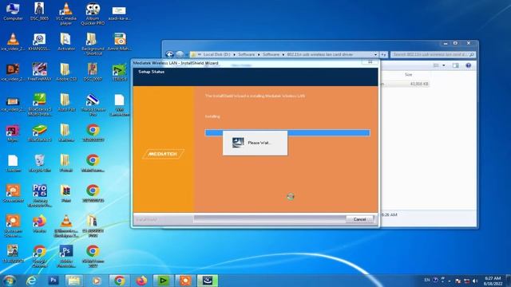Select the file sized 43,916 KB

point(405,84)
